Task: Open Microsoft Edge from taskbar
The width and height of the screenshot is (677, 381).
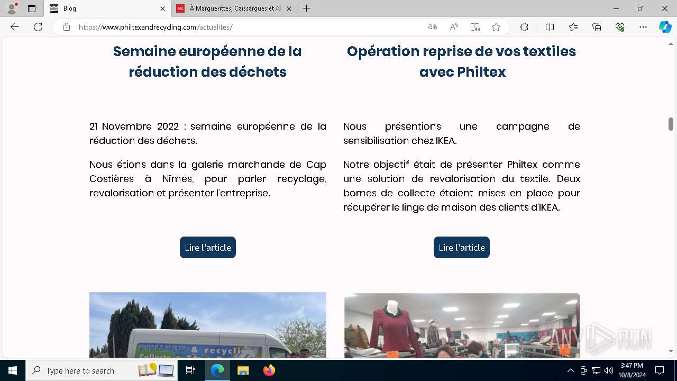Action: 217,370
